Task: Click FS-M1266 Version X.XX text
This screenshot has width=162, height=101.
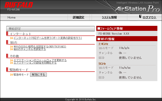Action: coord(114,34)
